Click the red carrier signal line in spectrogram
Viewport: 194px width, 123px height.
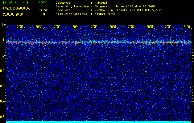click(99, 42)
